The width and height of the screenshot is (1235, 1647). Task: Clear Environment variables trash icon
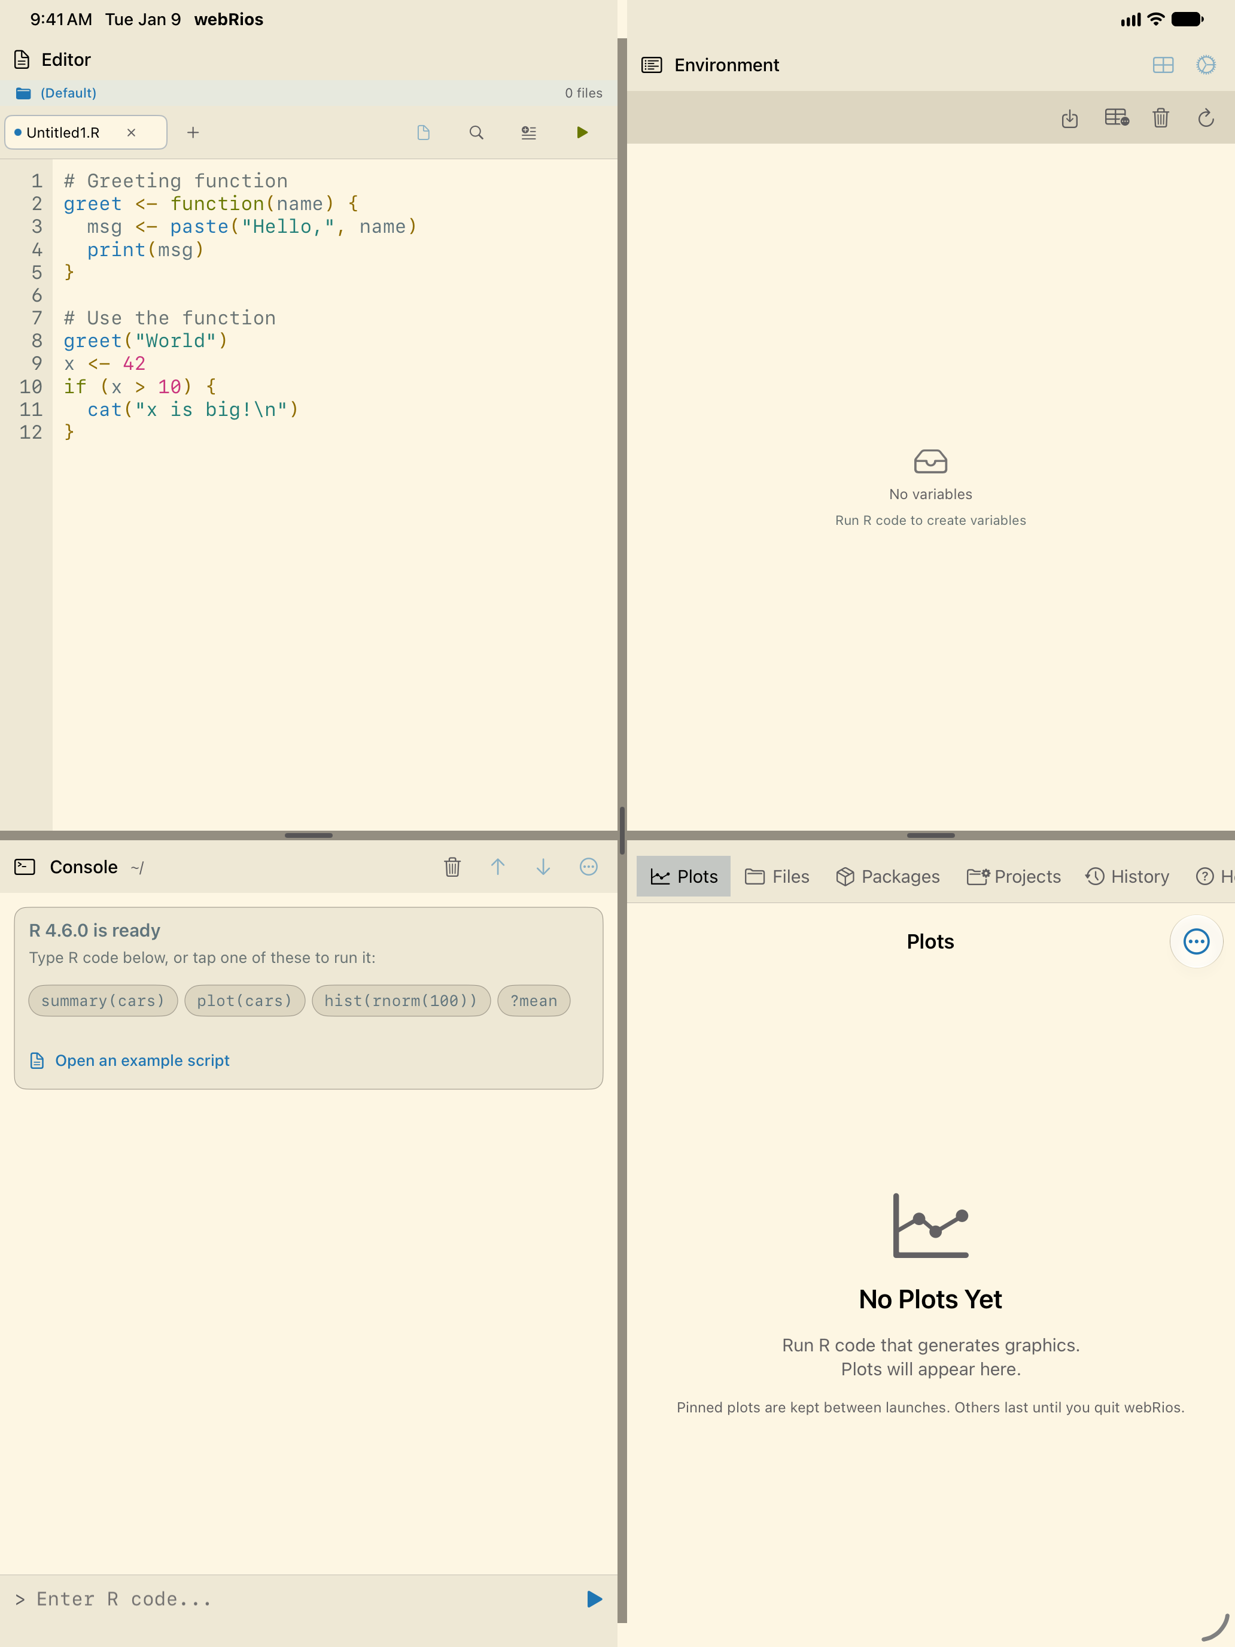point(1161,118)
